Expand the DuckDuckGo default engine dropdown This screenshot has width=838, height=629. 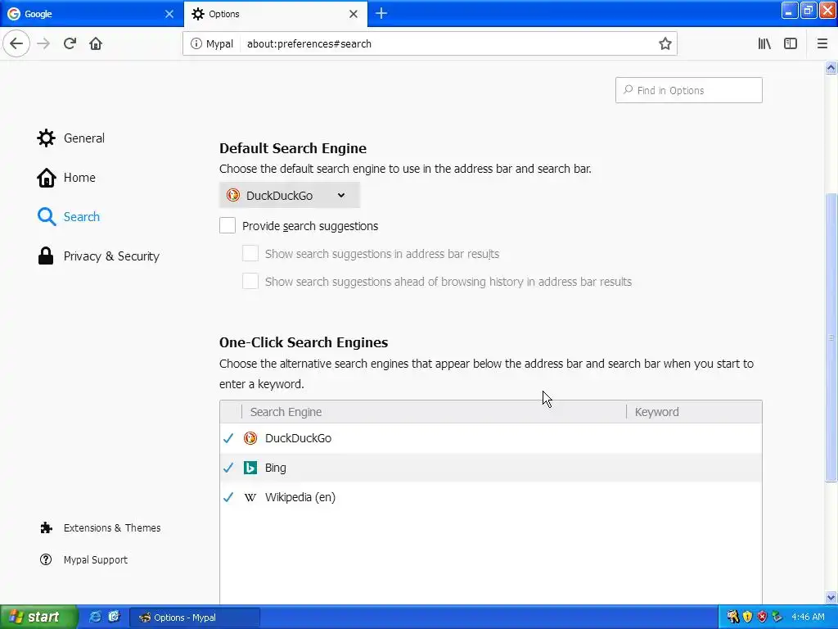click(x=290, y=195)
